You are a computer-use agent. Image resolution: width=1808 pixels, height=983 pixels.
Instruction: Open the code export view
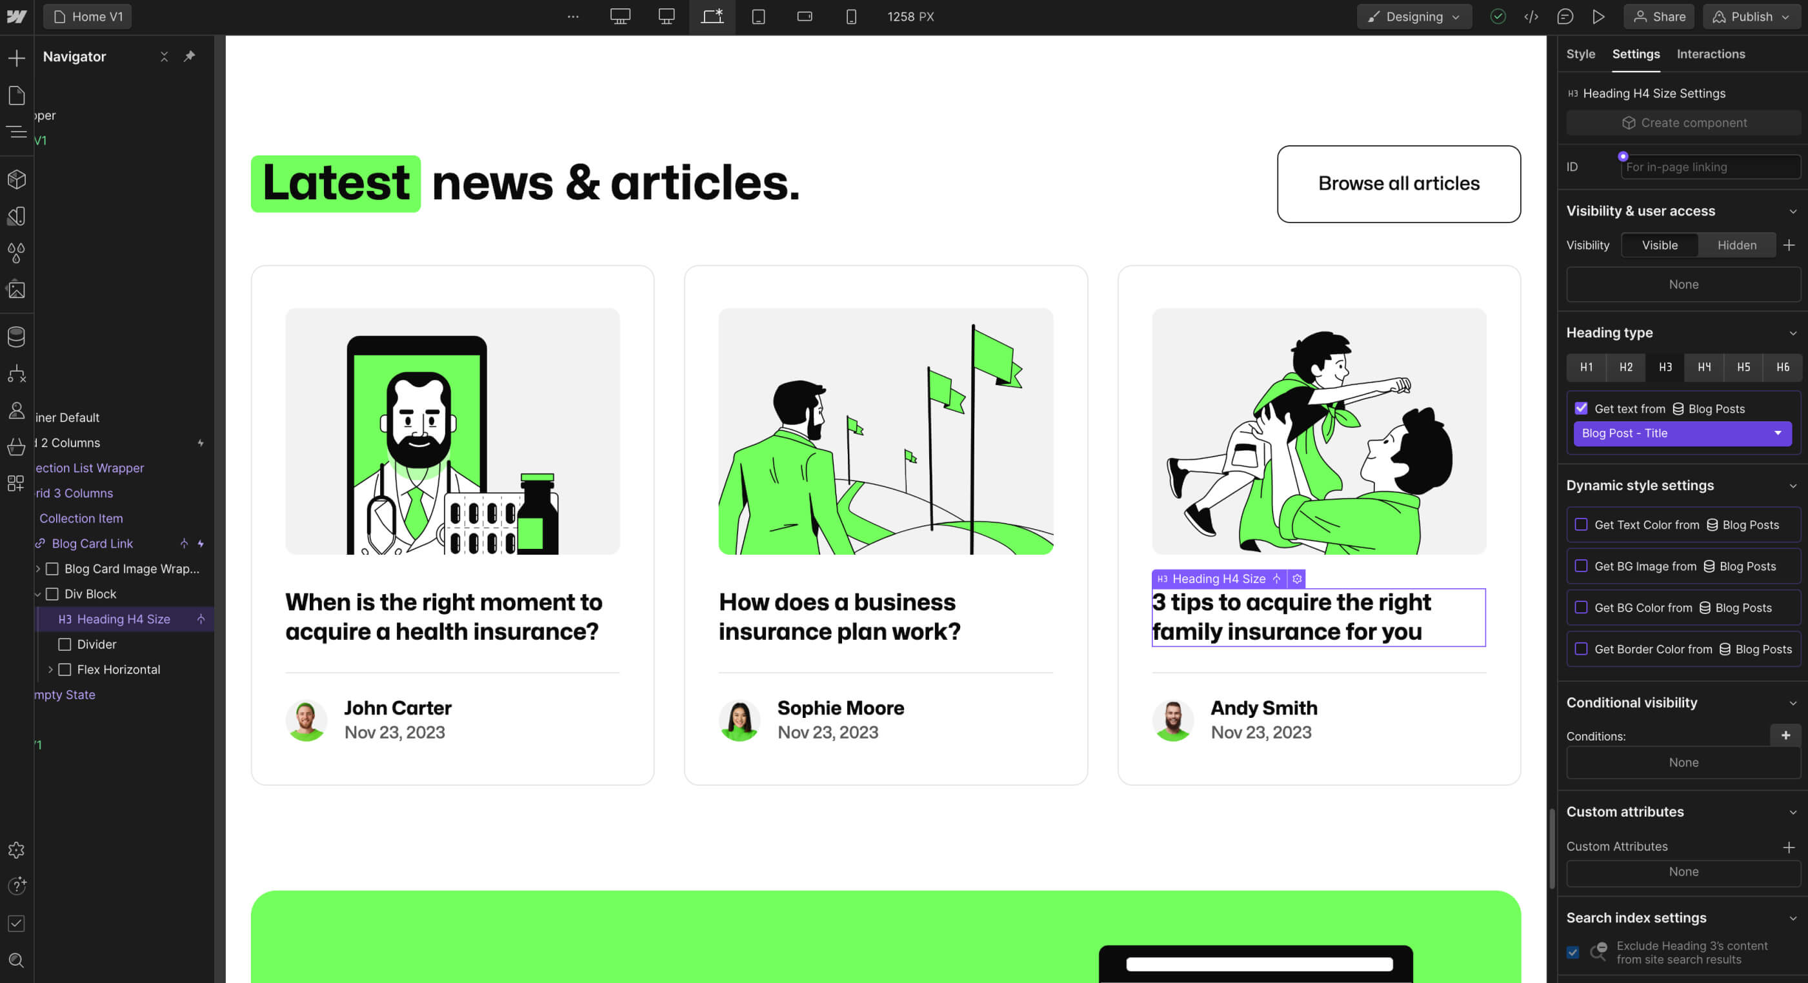click(x=1531, y=16)
